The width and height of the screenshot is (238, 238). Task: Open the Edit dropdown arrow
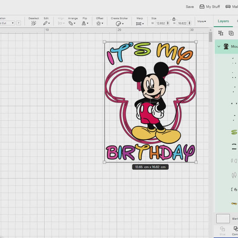pyautogui.click(x=49, y=23)
